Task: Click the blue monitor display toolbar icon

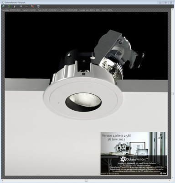Action: 38,6
